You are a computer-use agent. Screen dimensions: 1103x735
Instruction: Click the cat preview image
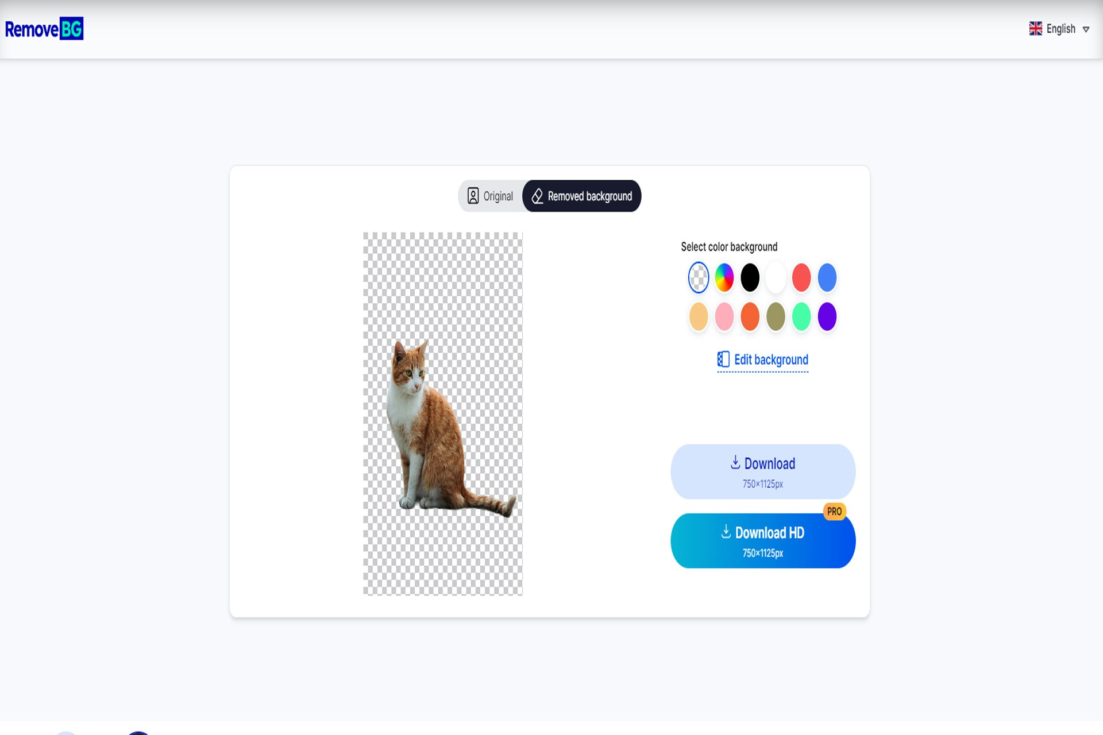pyautogui.click(x=443, y=413)
